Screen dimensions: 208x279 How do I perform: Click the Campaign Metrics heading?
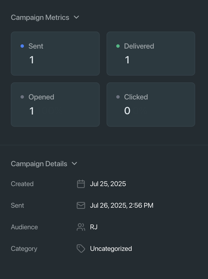pyautogui.click(x=40, y=17)
